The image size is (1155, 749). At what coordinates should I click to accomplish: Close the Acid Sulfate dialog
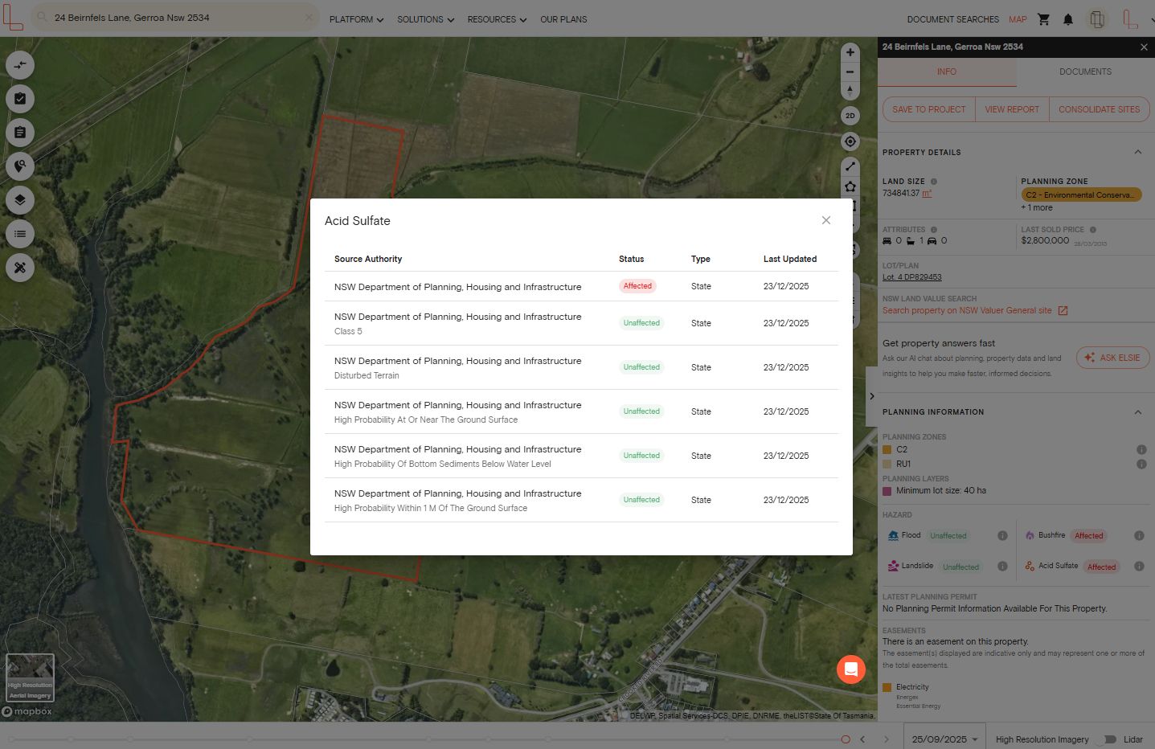(825, 220)
